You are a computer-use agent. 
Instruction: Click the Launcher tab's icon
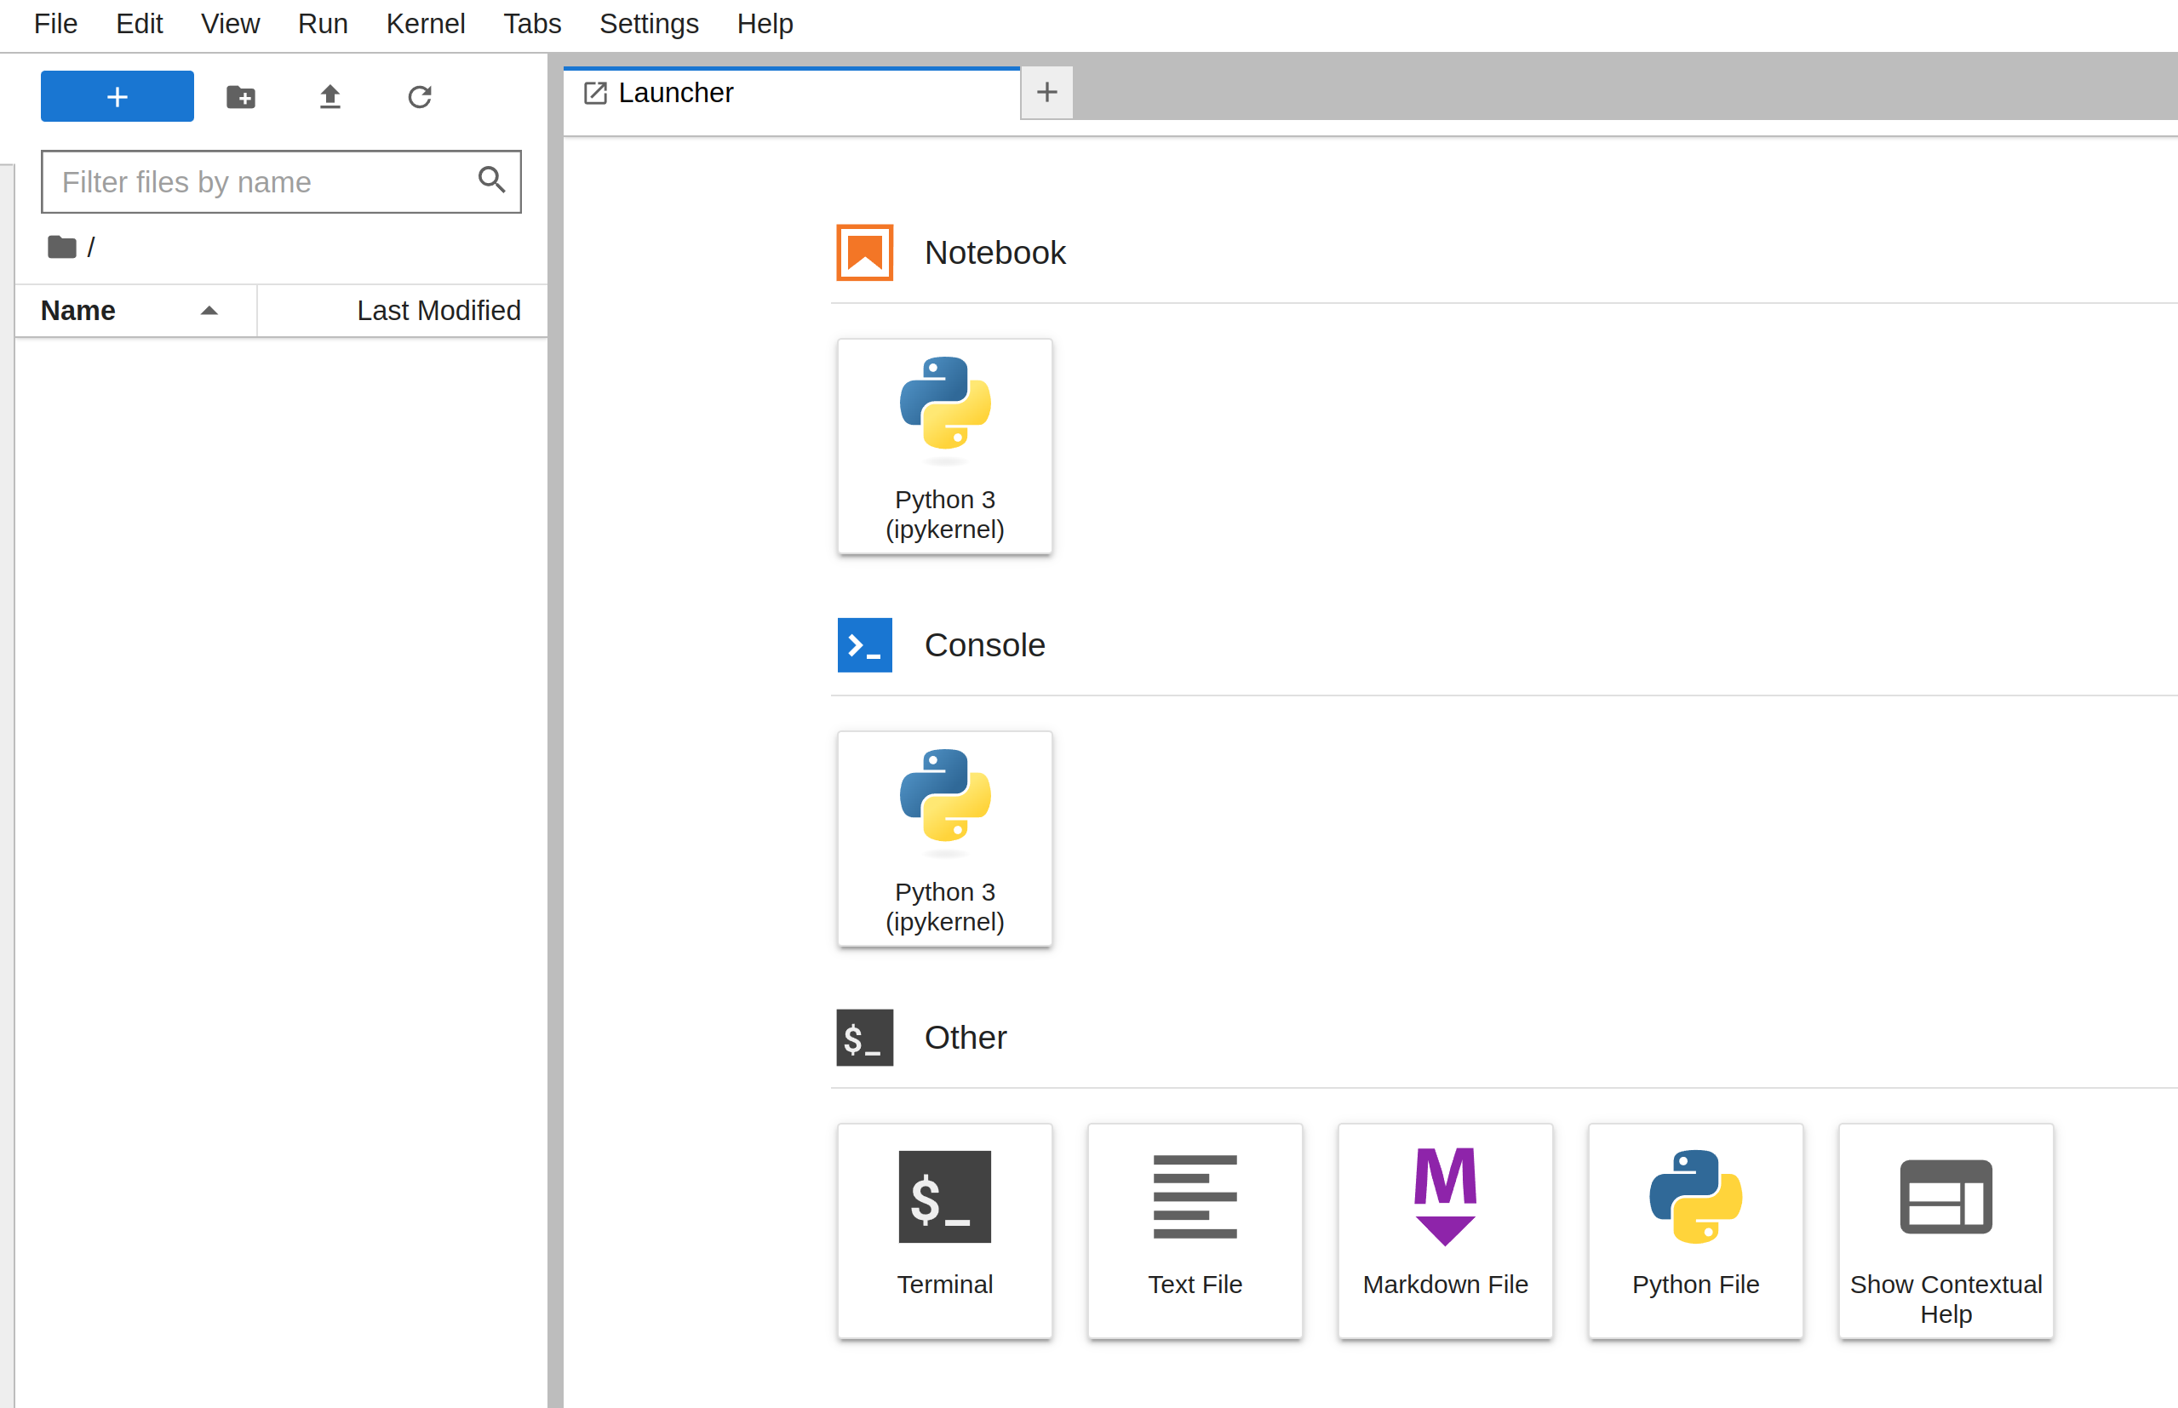pyautogui.click(x=595, y=94)
